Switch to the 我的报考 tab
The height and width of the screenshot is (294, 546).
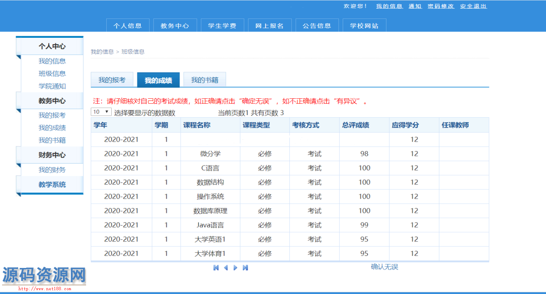(112, 80)
